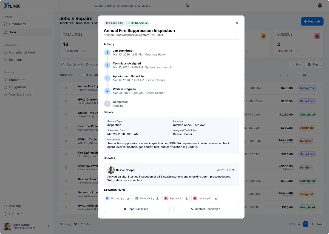Viewport: 329px width, 234px height.
Task: Click This month in the Total Jobs card
Action: [x=70, y=51]
